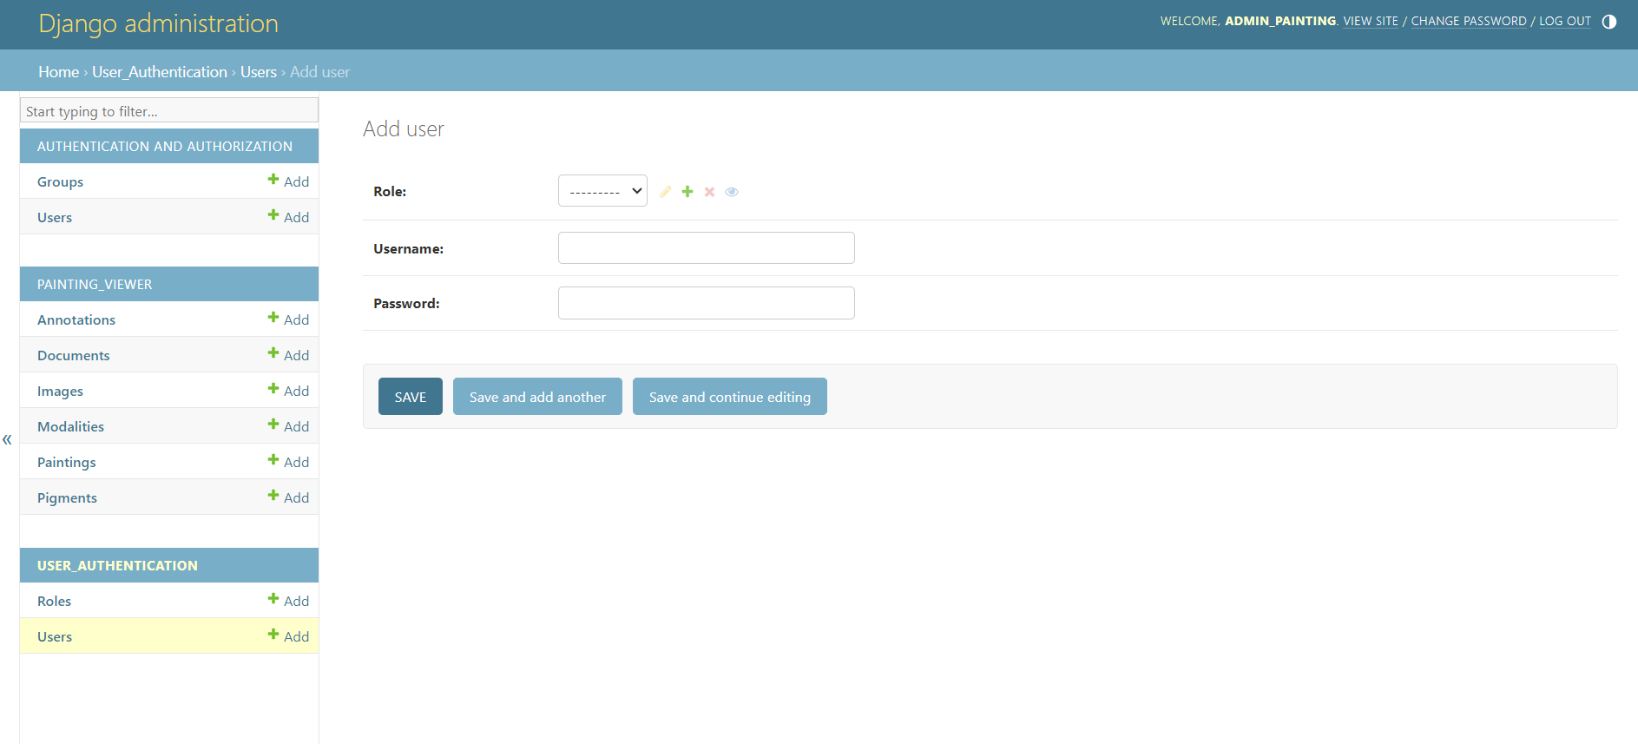The height and width of the screenshot is (744, 1638).
Task: Click Save and continue editing
Action: click(x=729, y=397)
